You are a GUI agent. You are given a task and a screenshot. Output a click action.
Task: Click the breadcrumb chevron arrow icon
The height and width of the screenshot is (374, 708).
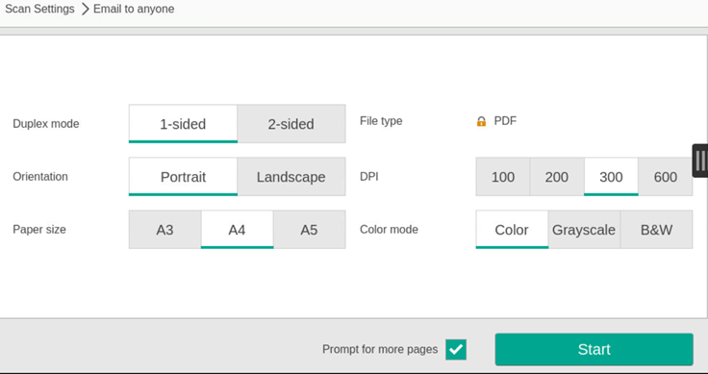pyautogui.click(x=85, y=9)
